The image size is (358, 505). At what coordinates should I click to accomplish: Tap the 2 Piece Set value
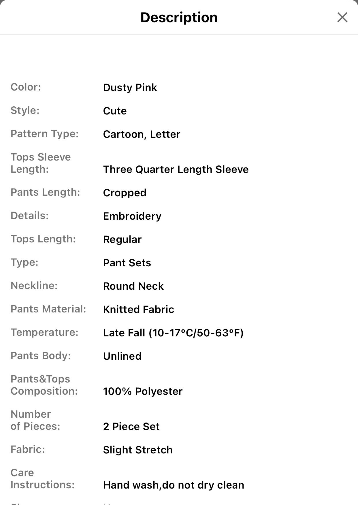tap(131, 427)
